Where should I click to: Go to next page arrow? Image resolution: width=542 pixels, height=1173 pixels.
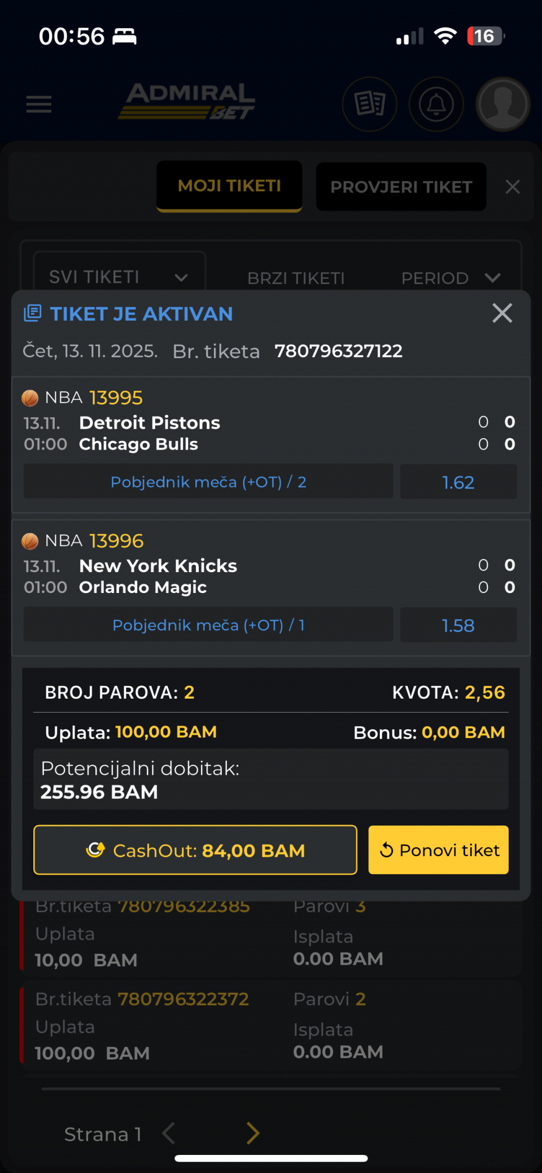(x=253, y=1133)
